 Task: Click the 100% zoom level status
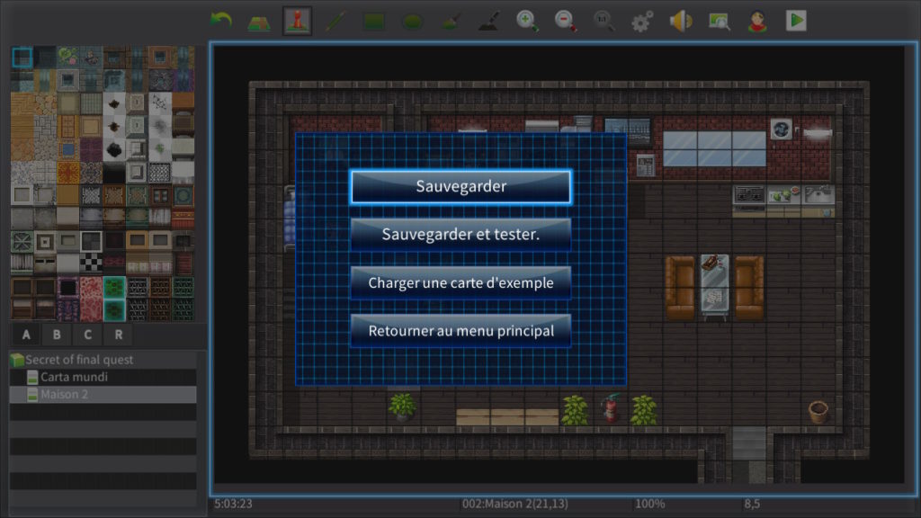tap(649, 504)
